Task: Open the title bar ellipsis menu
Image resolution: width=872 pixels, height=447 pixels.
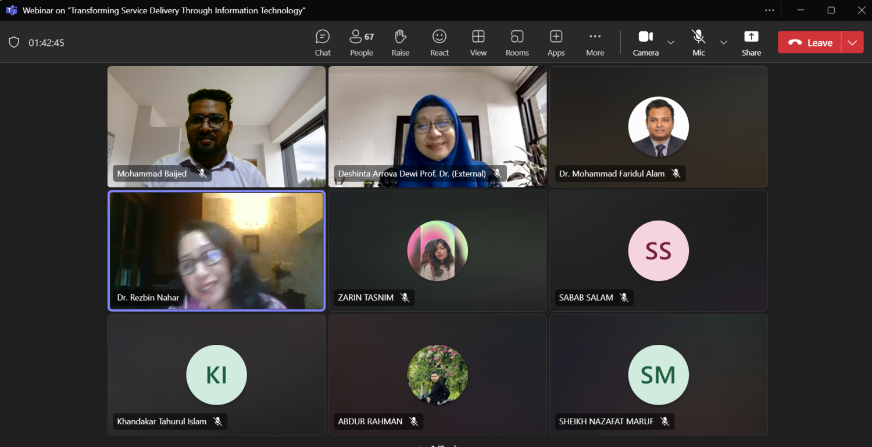Action: click(x=770, y=10)
